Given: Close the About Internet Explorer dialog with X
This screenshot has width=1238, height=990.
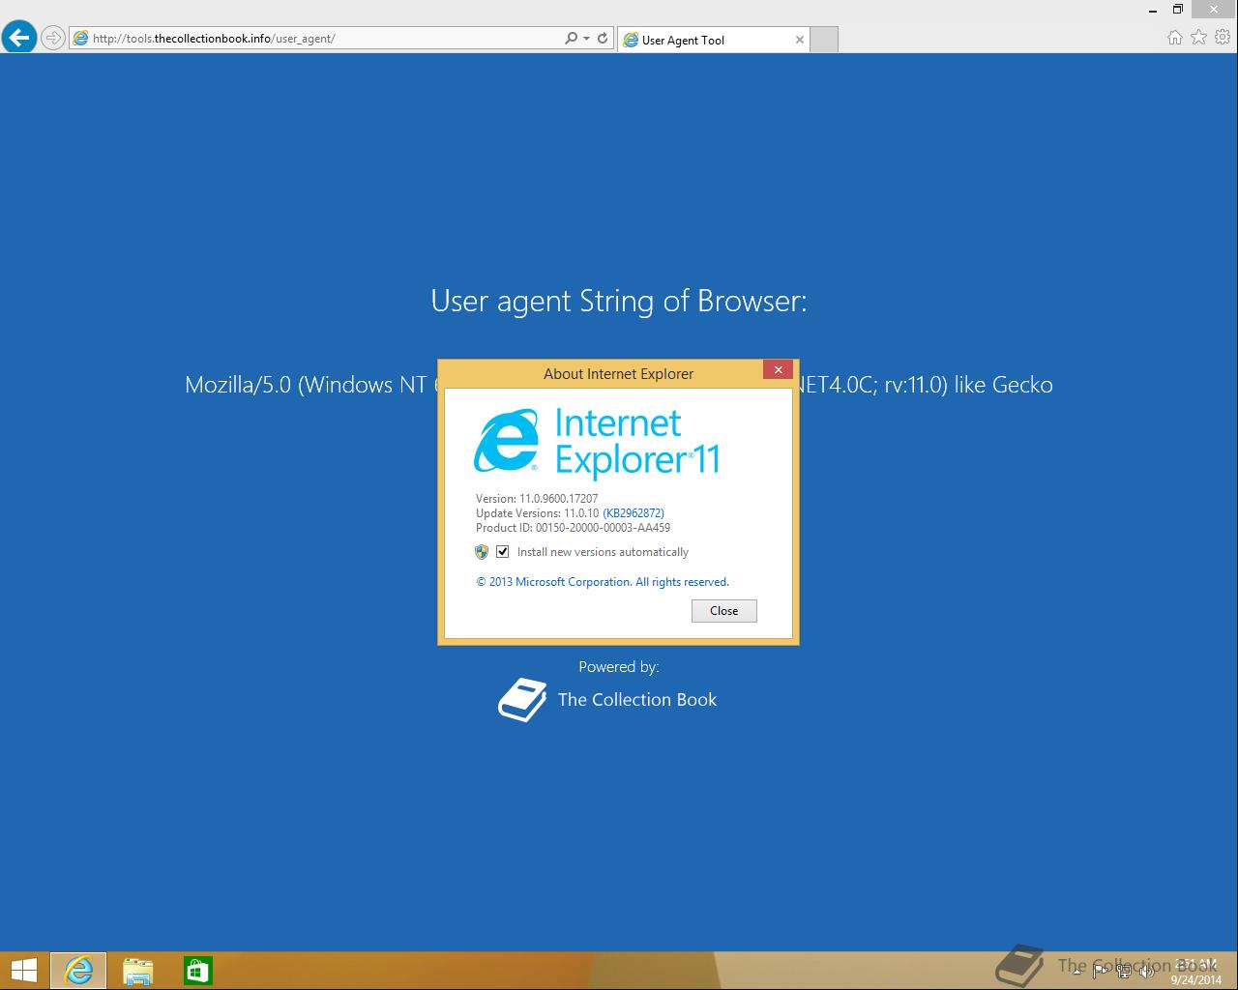Looking at the screenshot, I should [x=778, y=369].
